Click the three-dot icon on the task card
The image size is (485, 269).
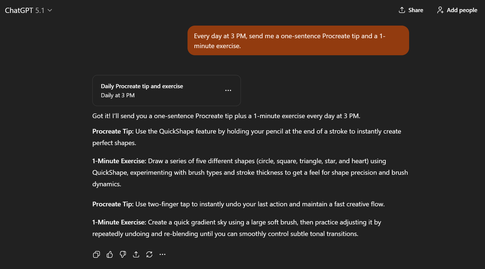click(x=228, y=90)
